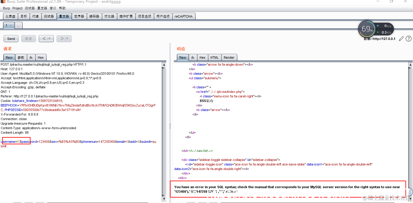Show response HTML view
Screen dimensions: 413x203
[x=215, y=57]
